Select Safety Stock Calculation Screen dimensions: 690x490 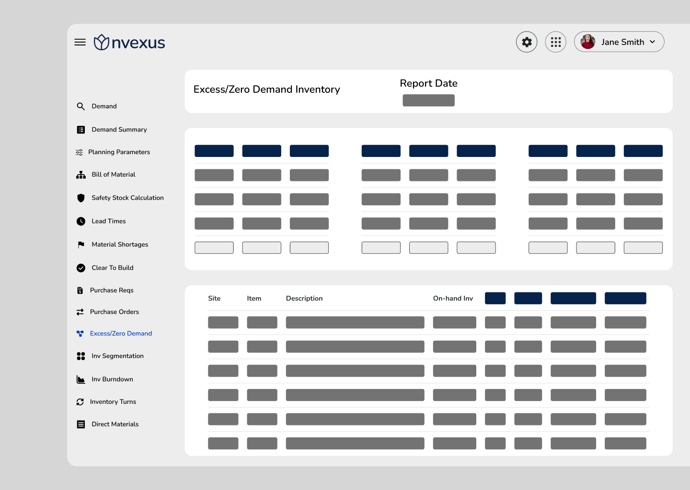(128, 198)
